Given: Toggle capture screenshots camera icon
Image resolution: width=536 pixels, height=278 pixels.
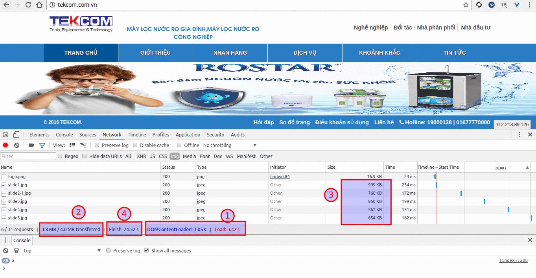Looking at the screenshot, I should click(x=31, y=145).
